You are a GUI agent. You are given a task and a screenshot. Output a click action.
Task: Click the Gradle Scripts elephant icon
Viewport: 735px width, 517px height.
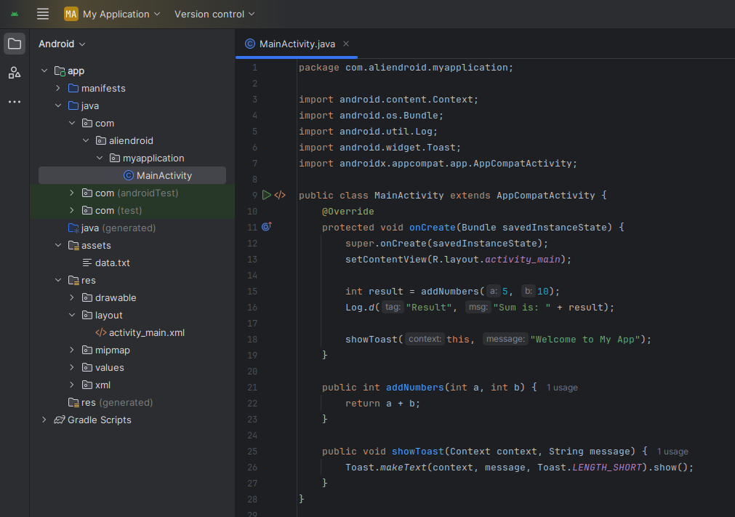point(60,420)
